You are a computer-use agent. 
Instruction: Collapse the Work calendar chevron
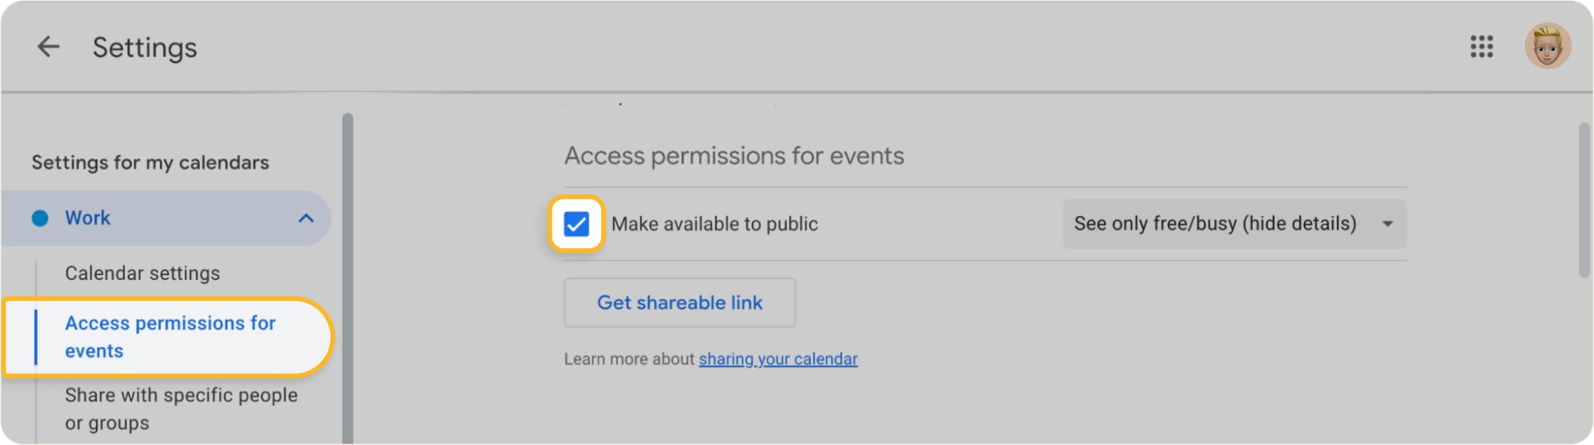click(x=306, y=218)
